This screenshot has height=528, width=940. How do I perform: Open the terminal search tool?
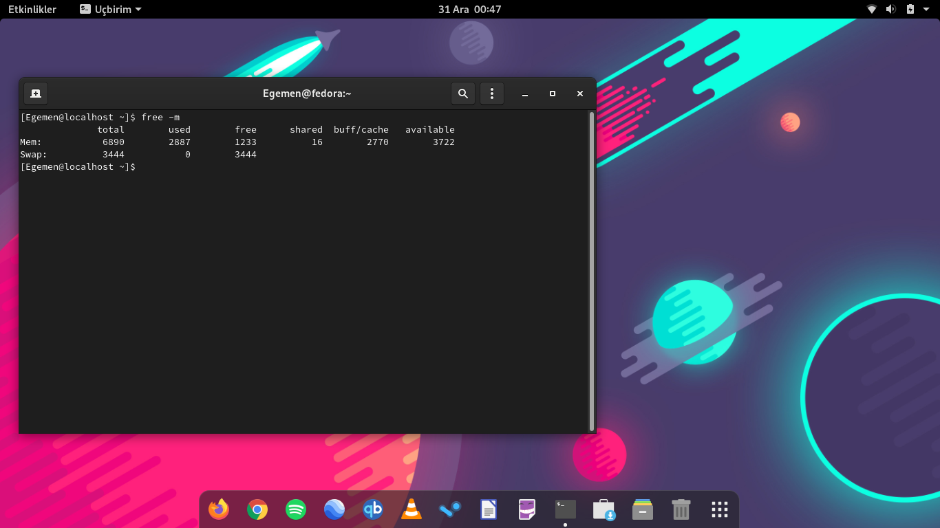point(463,93)
